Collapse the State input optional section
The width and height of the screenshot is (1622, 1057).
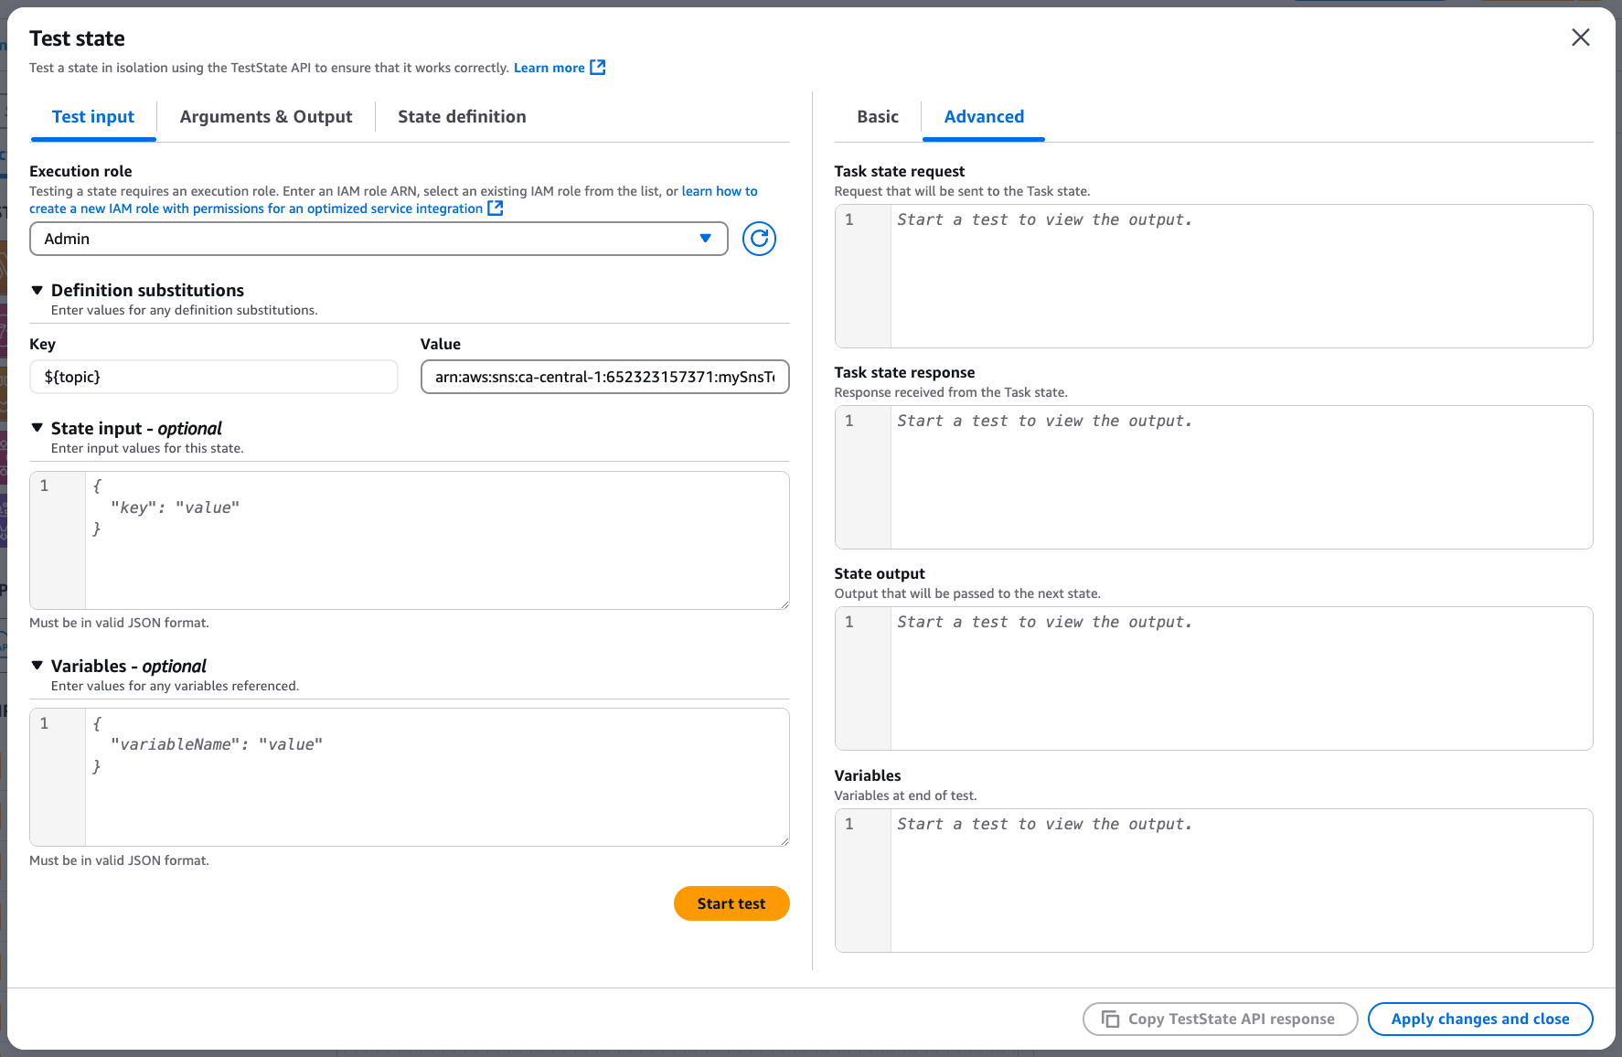point(37,428)
